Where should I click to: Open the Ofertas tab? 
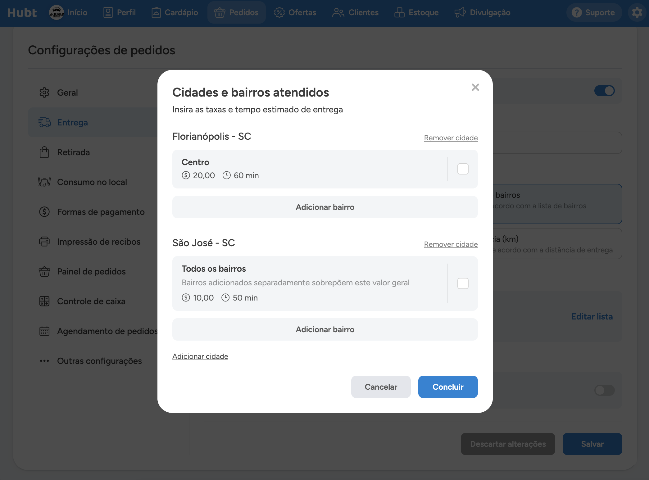click(x=295, y=12)
